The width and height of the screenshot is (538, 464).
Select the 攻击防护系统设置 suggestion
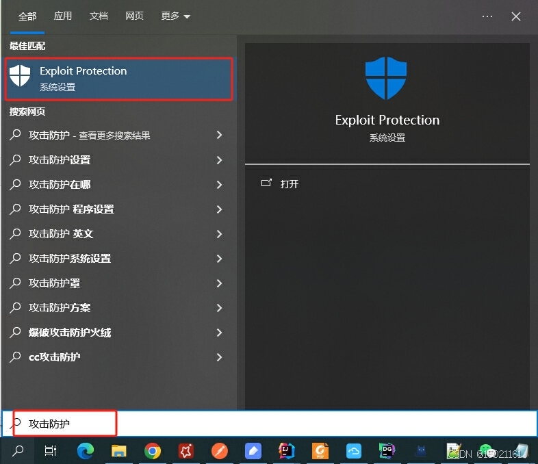pos(118,259)
